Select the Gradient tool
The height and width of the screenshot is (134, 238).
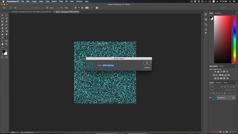click(6, 31)
